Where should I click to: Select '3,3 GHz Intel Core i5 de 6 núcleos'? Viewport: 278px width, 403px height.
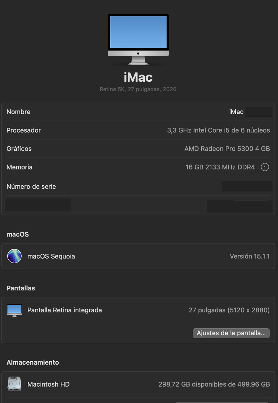coord(218,130)
